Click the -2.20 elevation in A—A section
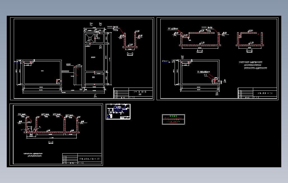Screen dimensions: 288x183 click(x=202, y=43)
